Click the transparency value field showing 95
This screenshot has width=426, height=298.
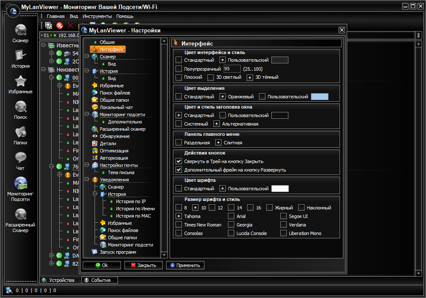click(x=232, y=69)
